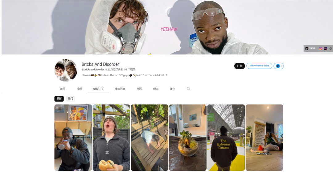The width and height of the screenshot is (333, 172).
Task: Click the View channel stats button
Action: point(259,66)
